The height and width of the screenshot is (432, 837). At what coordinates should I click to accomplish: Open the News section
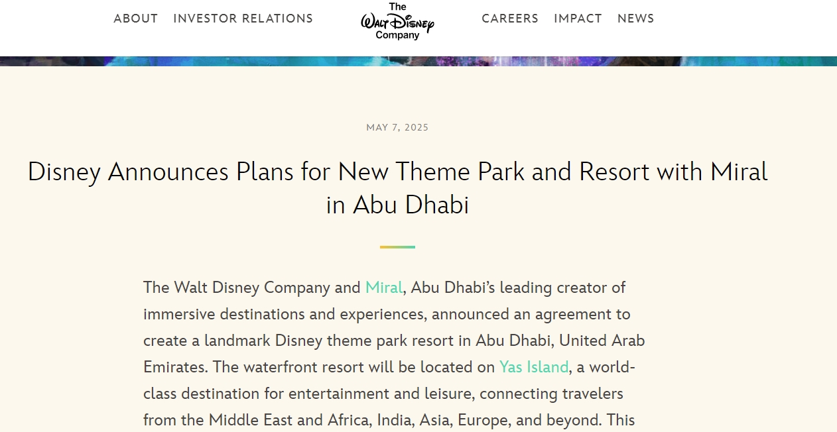[635, 19]
